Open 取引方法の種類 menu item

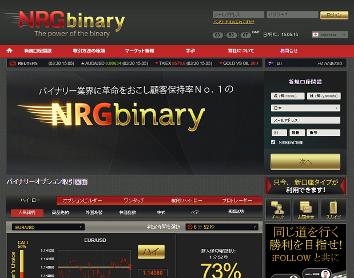[89, 51]
